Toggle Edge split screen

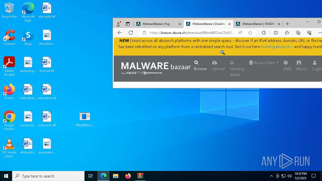pyautogui.click(x=276, y=33)
